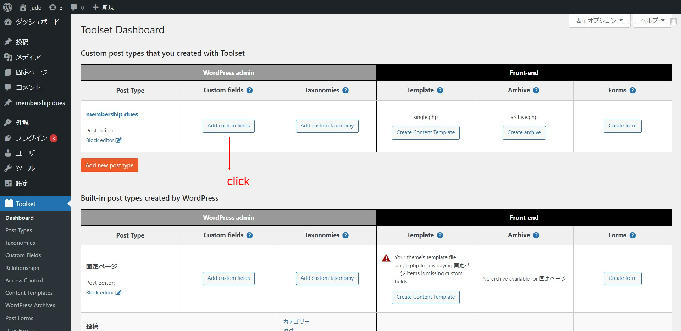681x331 pixels.
Task: Open Post Forms in Toolset submenu
Action: coord(19,318)
